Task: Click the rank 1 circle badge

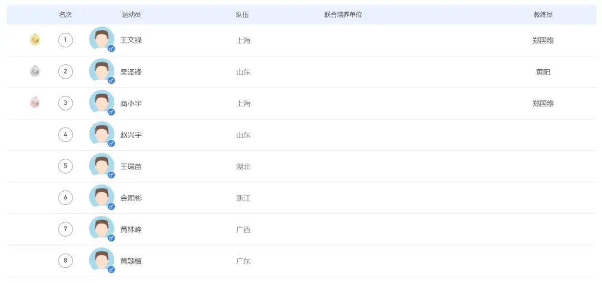Action: [66, 40]
